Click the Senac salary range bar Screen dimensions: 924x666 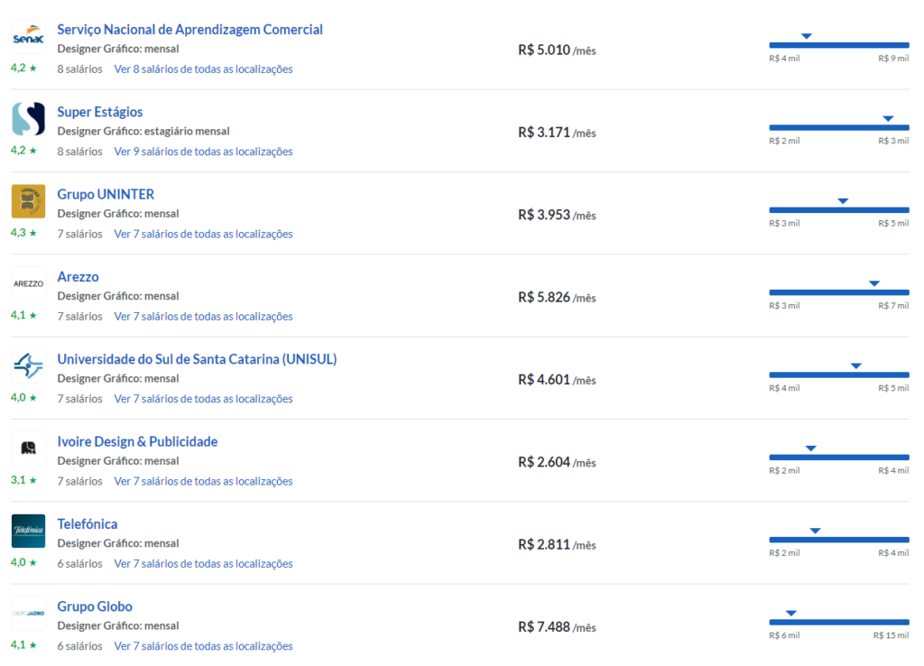coord(839,45)
